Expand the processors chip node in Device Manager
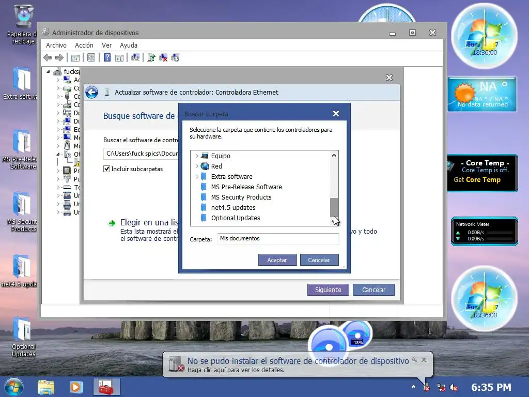 coord(58,171)
